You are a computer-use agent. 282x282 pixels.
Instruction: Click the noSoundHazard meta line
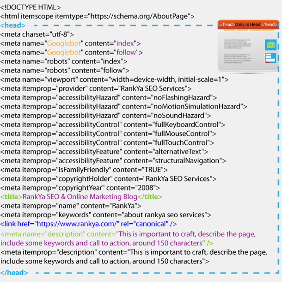pyautogui.click(x=105, y=116)
